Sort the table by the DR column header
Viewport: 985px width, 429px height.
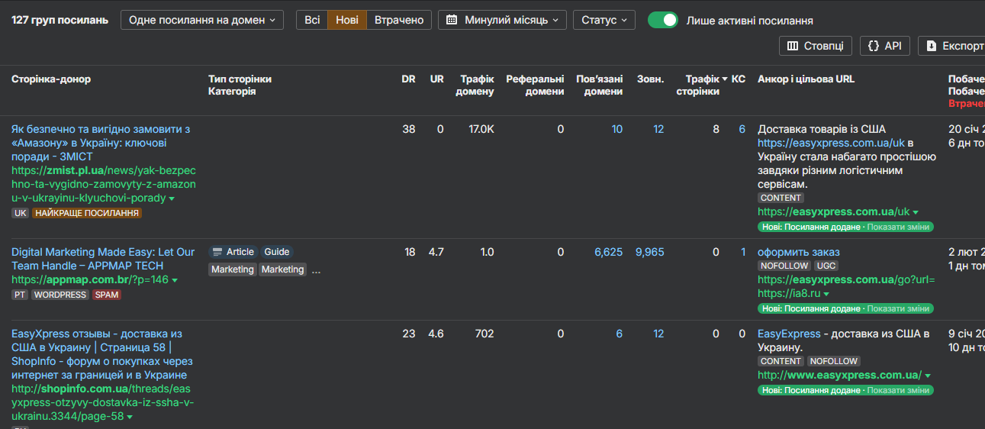[408, 79]
